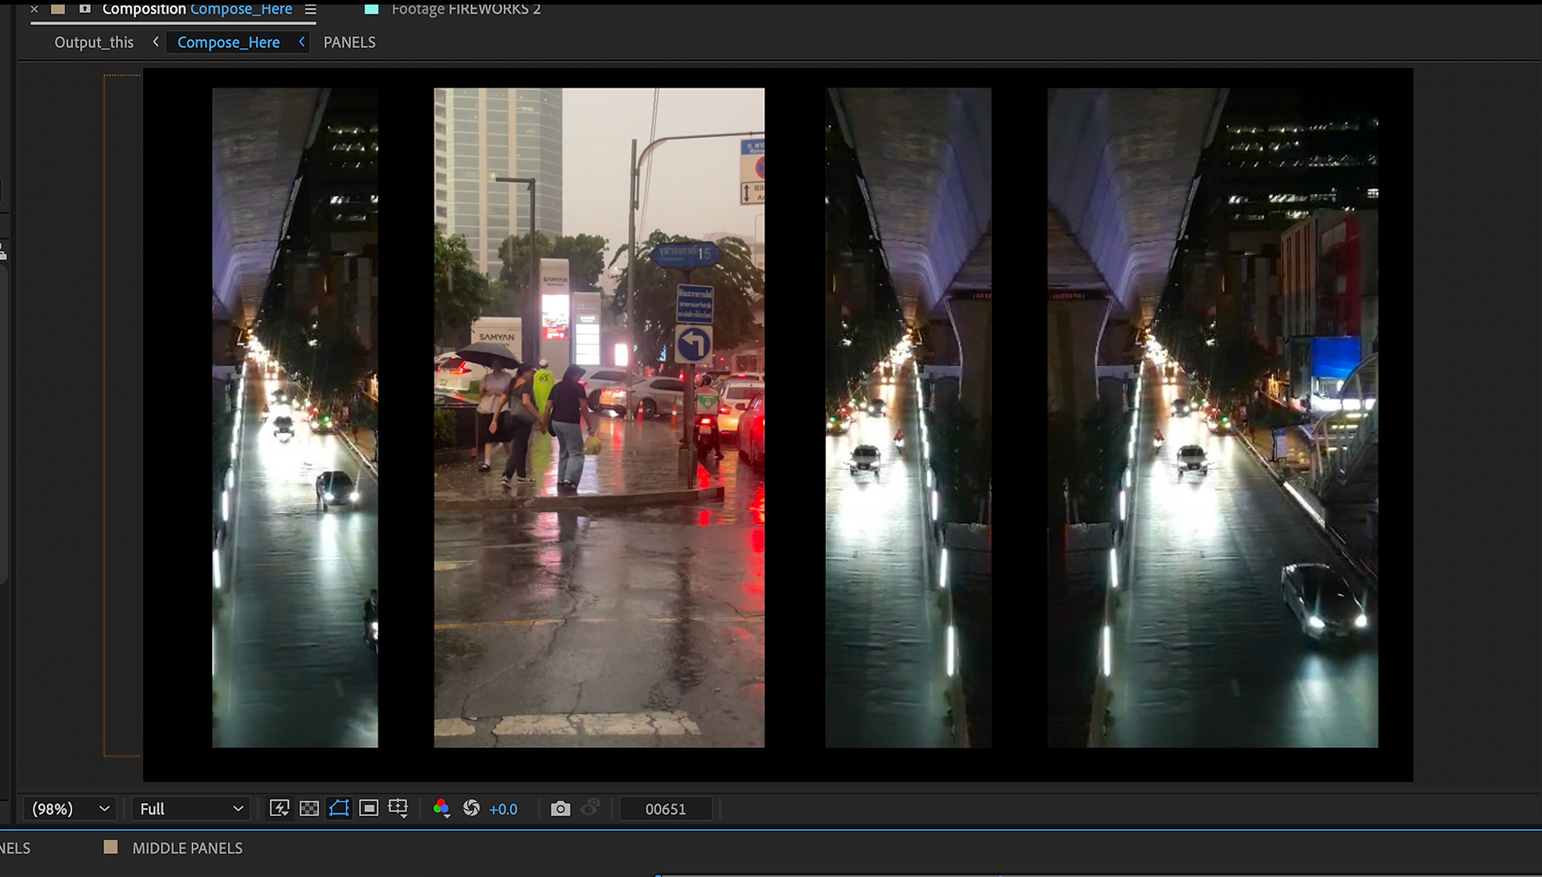Open the Full resolution dropdown
This screenshot has width=1542, height=877.
click(x=191, y=809)
